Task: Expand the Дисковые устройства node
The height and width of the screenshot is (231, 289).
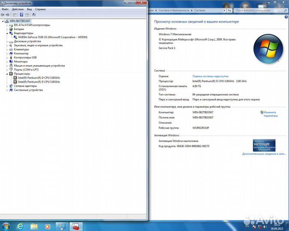Action: click(x=7, y=41)
